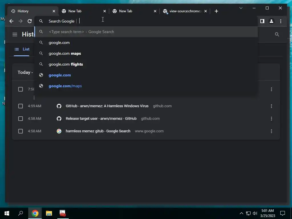Open the taskbar clock showing 5:01 AM
Viewport: 292px width, 219px height.
pos(267,213)
